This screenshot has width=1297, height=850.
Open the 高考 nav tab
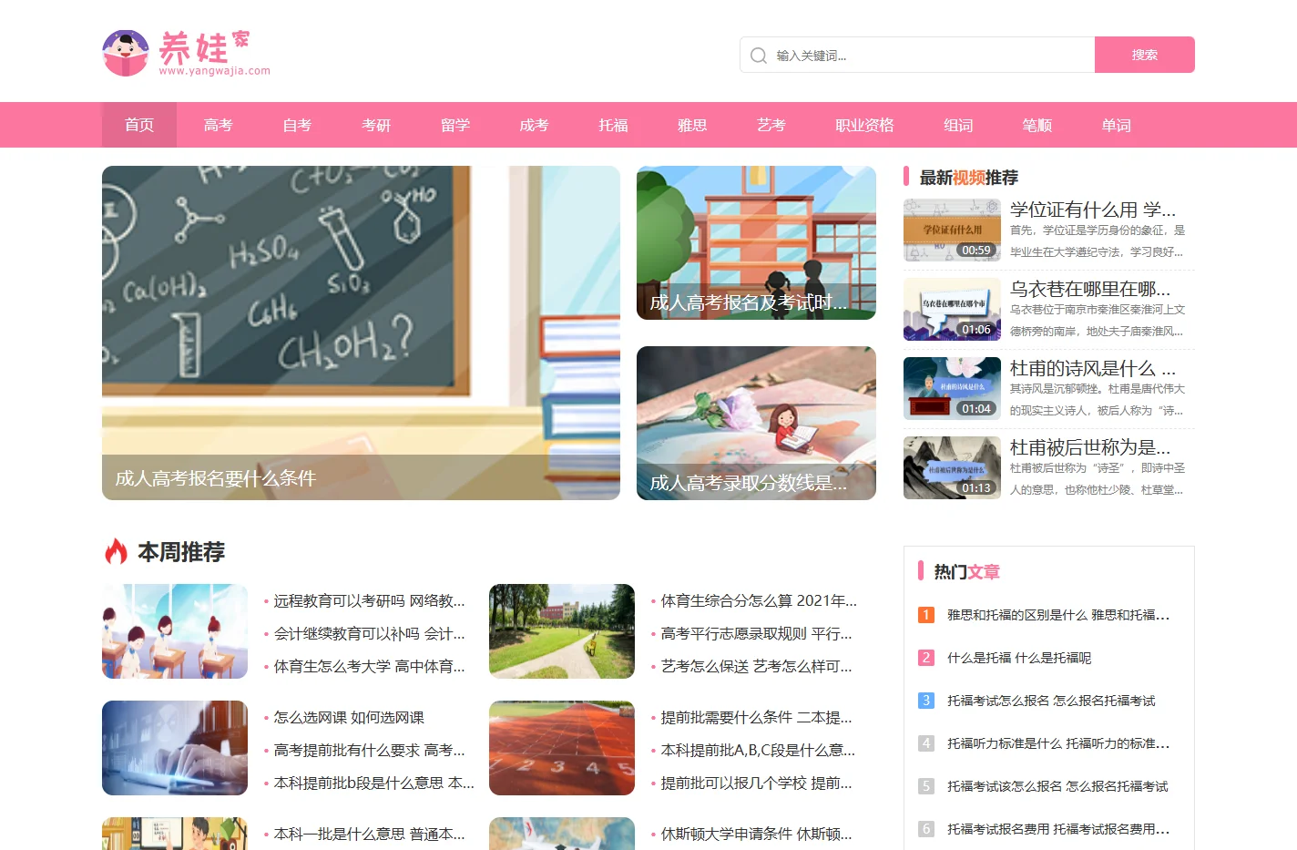218,125
